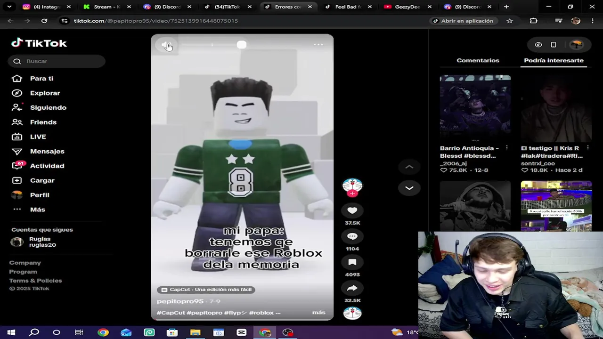Click the CapCut edición más fácil banner
The image size is (603, 339).
[x=207, y=290]
